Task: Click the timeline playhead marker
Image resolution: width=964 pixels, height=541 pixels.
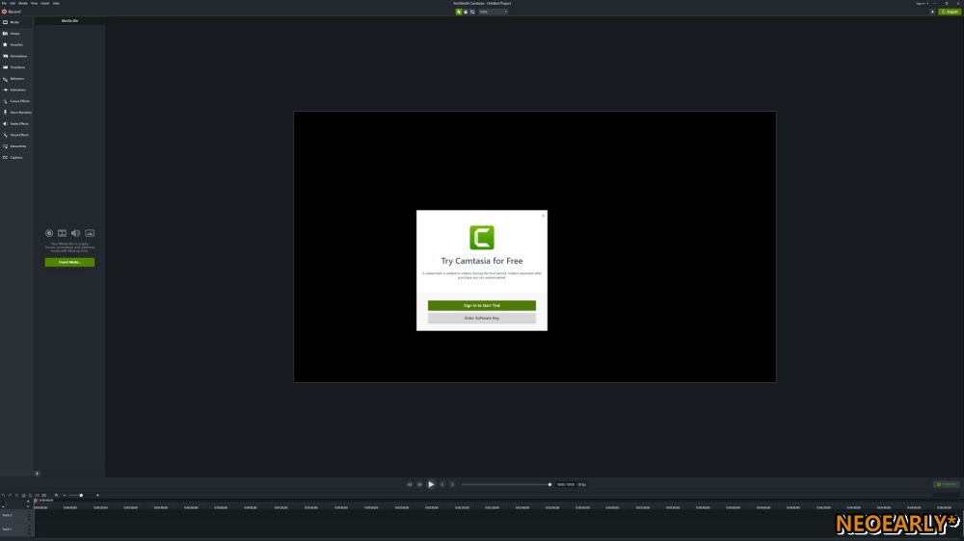Action: pos(37,501)
